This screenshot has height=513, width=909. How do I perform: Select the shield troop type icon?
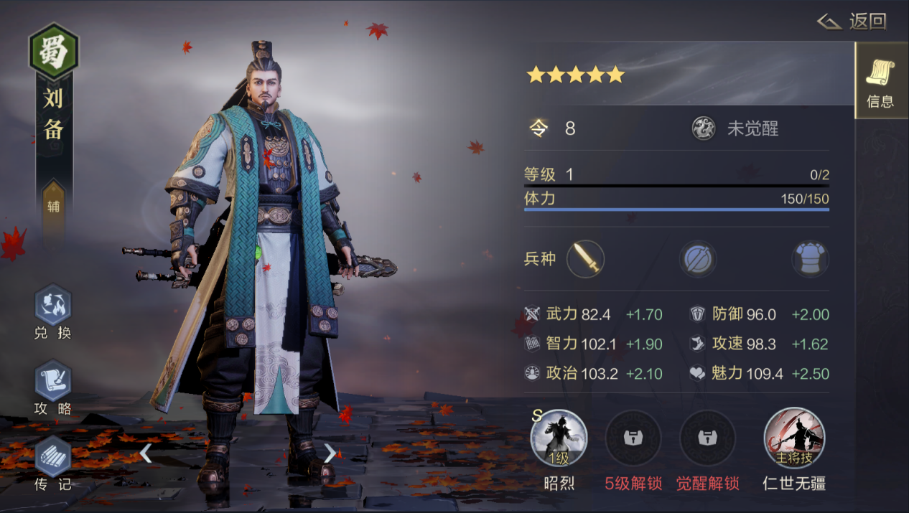[697, 259]
